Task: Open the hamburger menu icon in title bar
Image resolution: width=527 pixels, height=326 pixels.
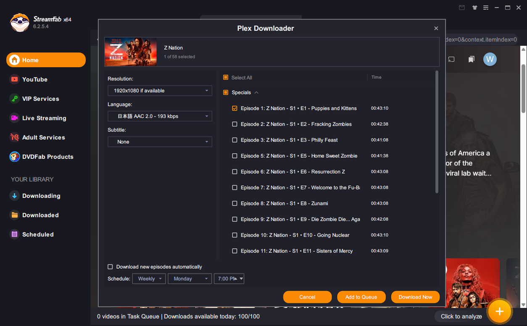Action: (486, 8)
